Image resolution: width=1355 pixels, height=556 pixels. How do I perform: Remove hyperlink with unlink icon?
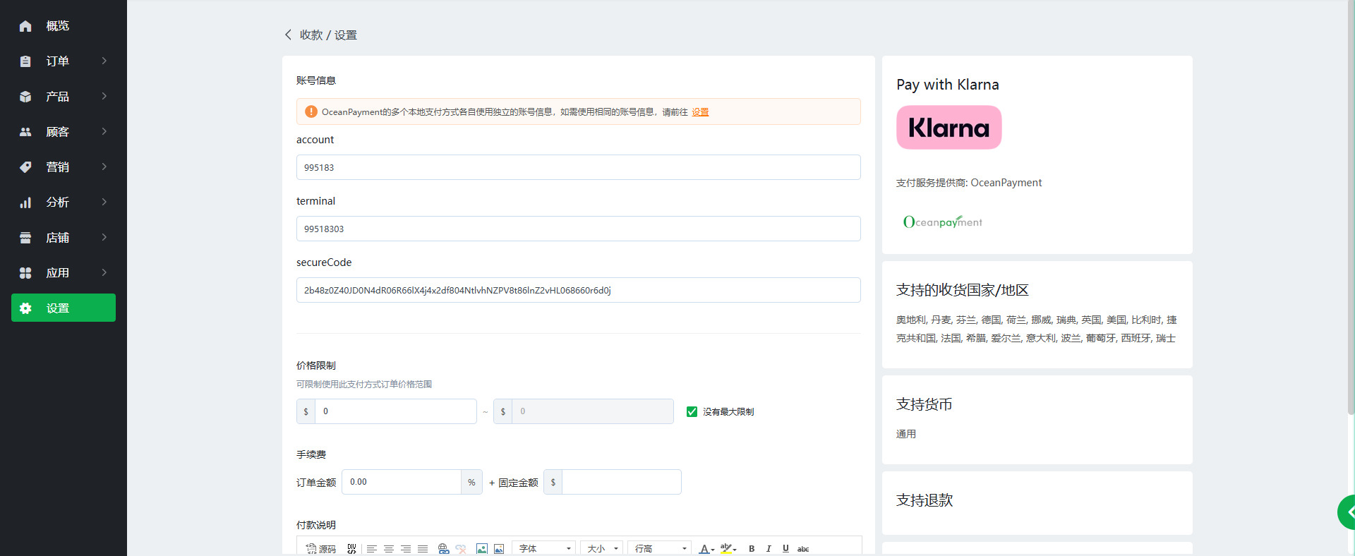[x=461, y=549]
